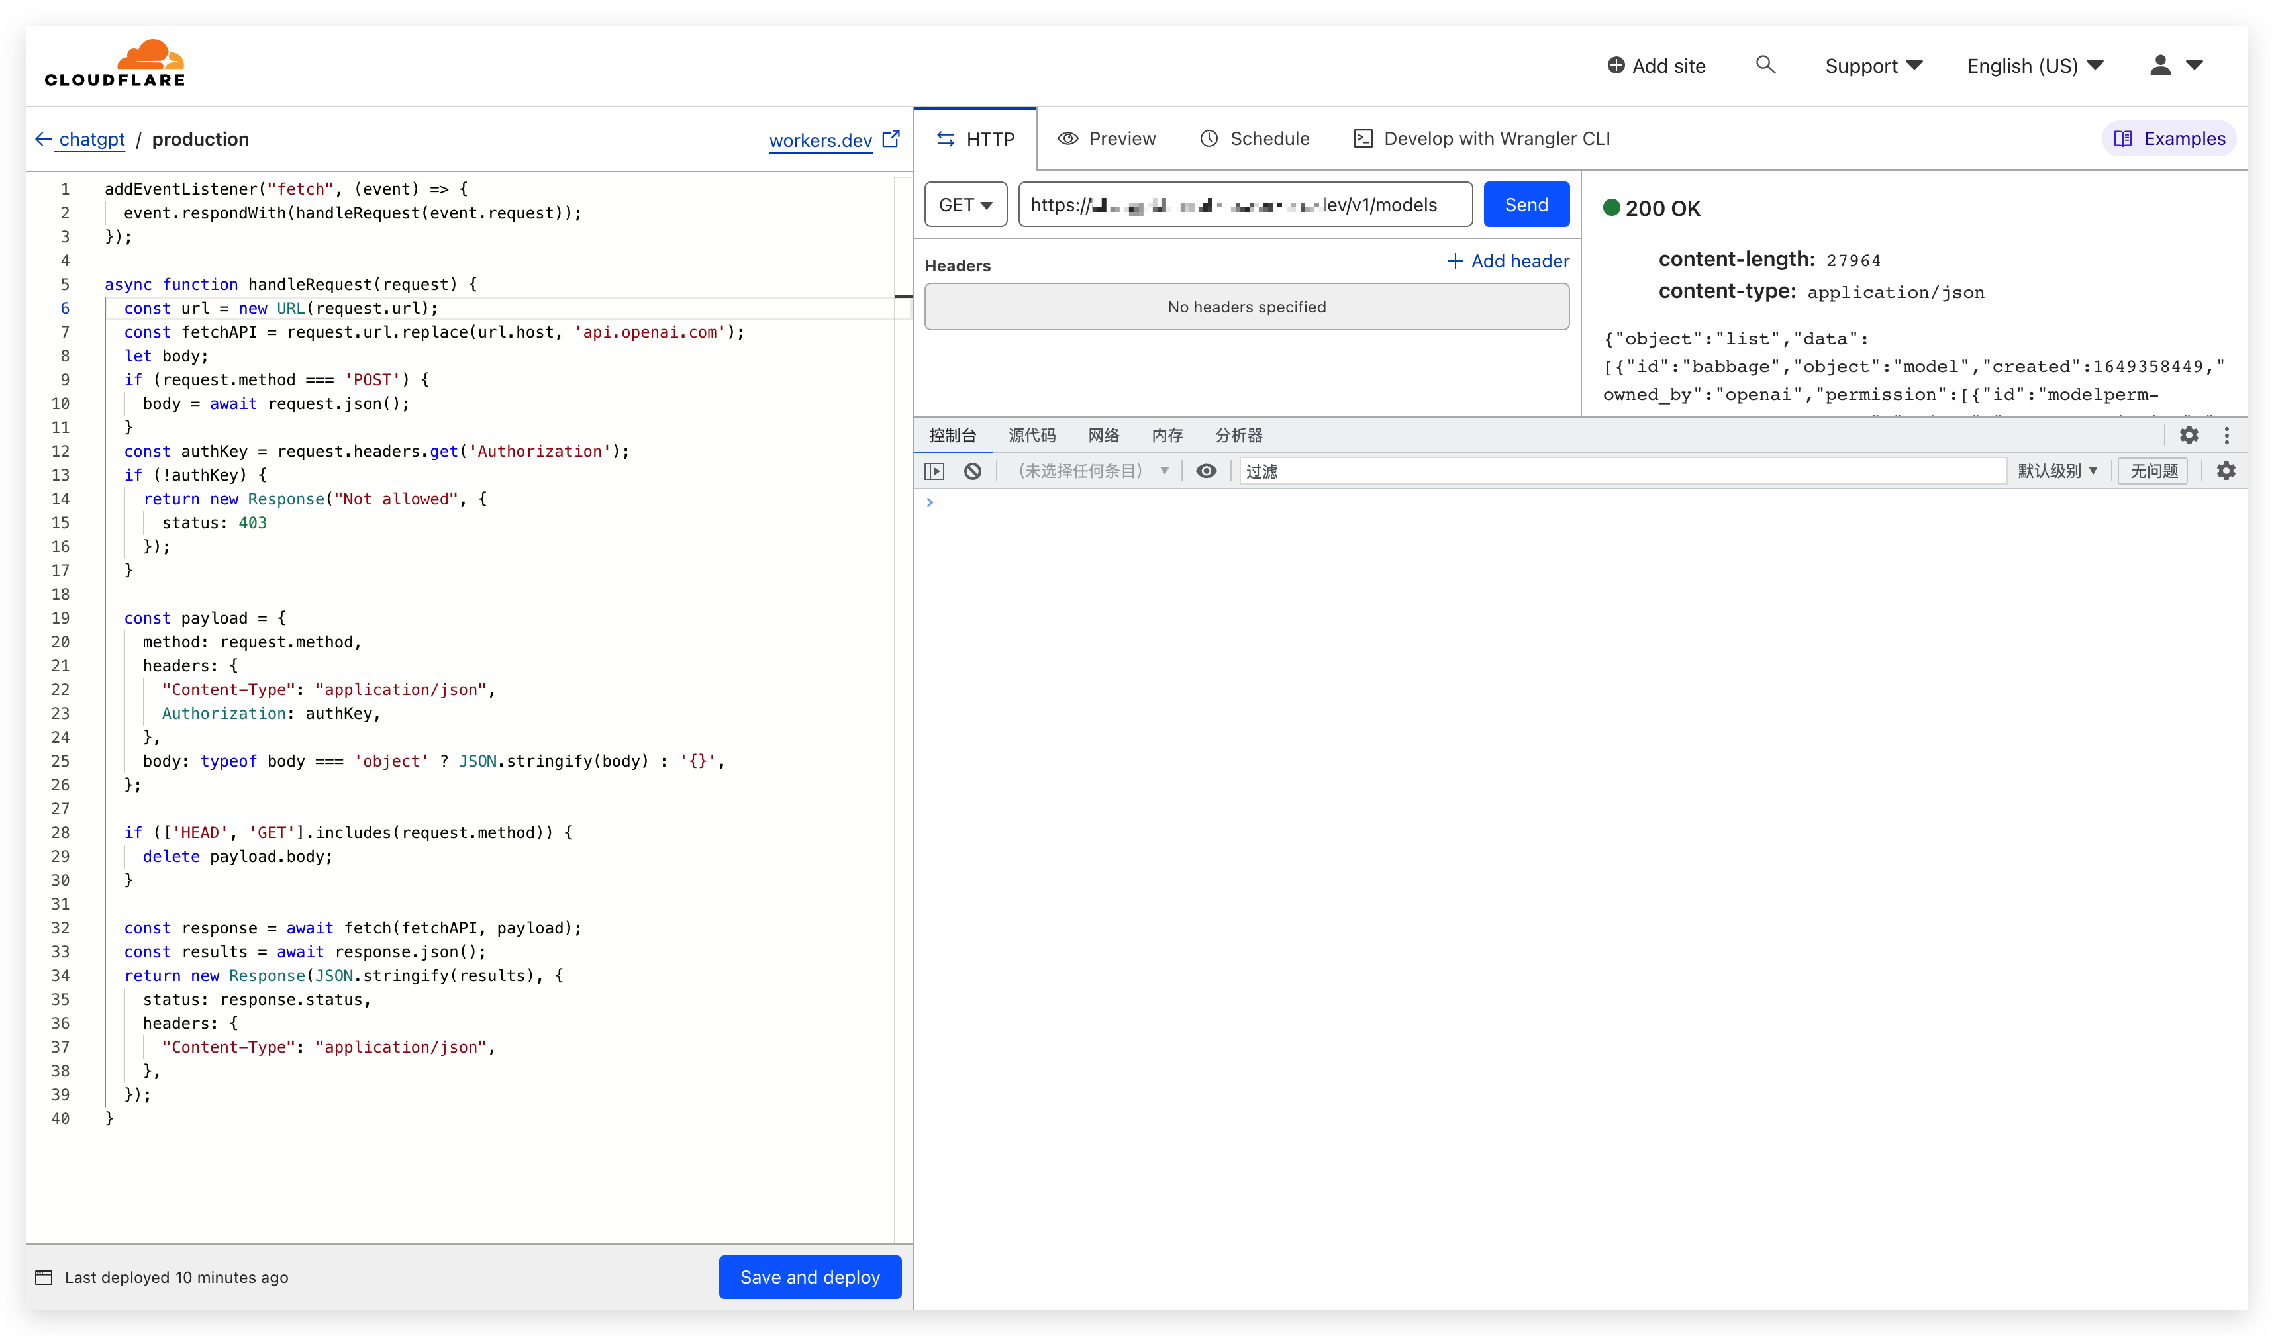Toggle the console sidebar panel icon
Screen dimensions: 2274x1336
[x=934, y=471]
